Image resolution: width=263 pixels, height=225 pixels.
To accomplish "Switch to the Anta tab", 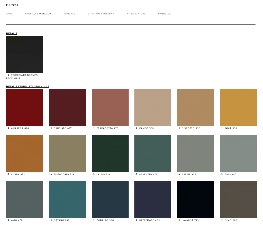I will [10, 14].
